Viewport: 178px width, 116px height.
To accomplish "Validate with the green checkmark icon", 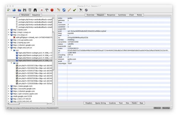I will tap(74, 10).
